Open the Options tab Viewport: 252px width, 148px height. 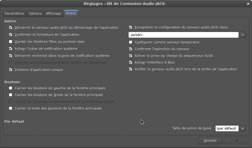click(35, 14)
